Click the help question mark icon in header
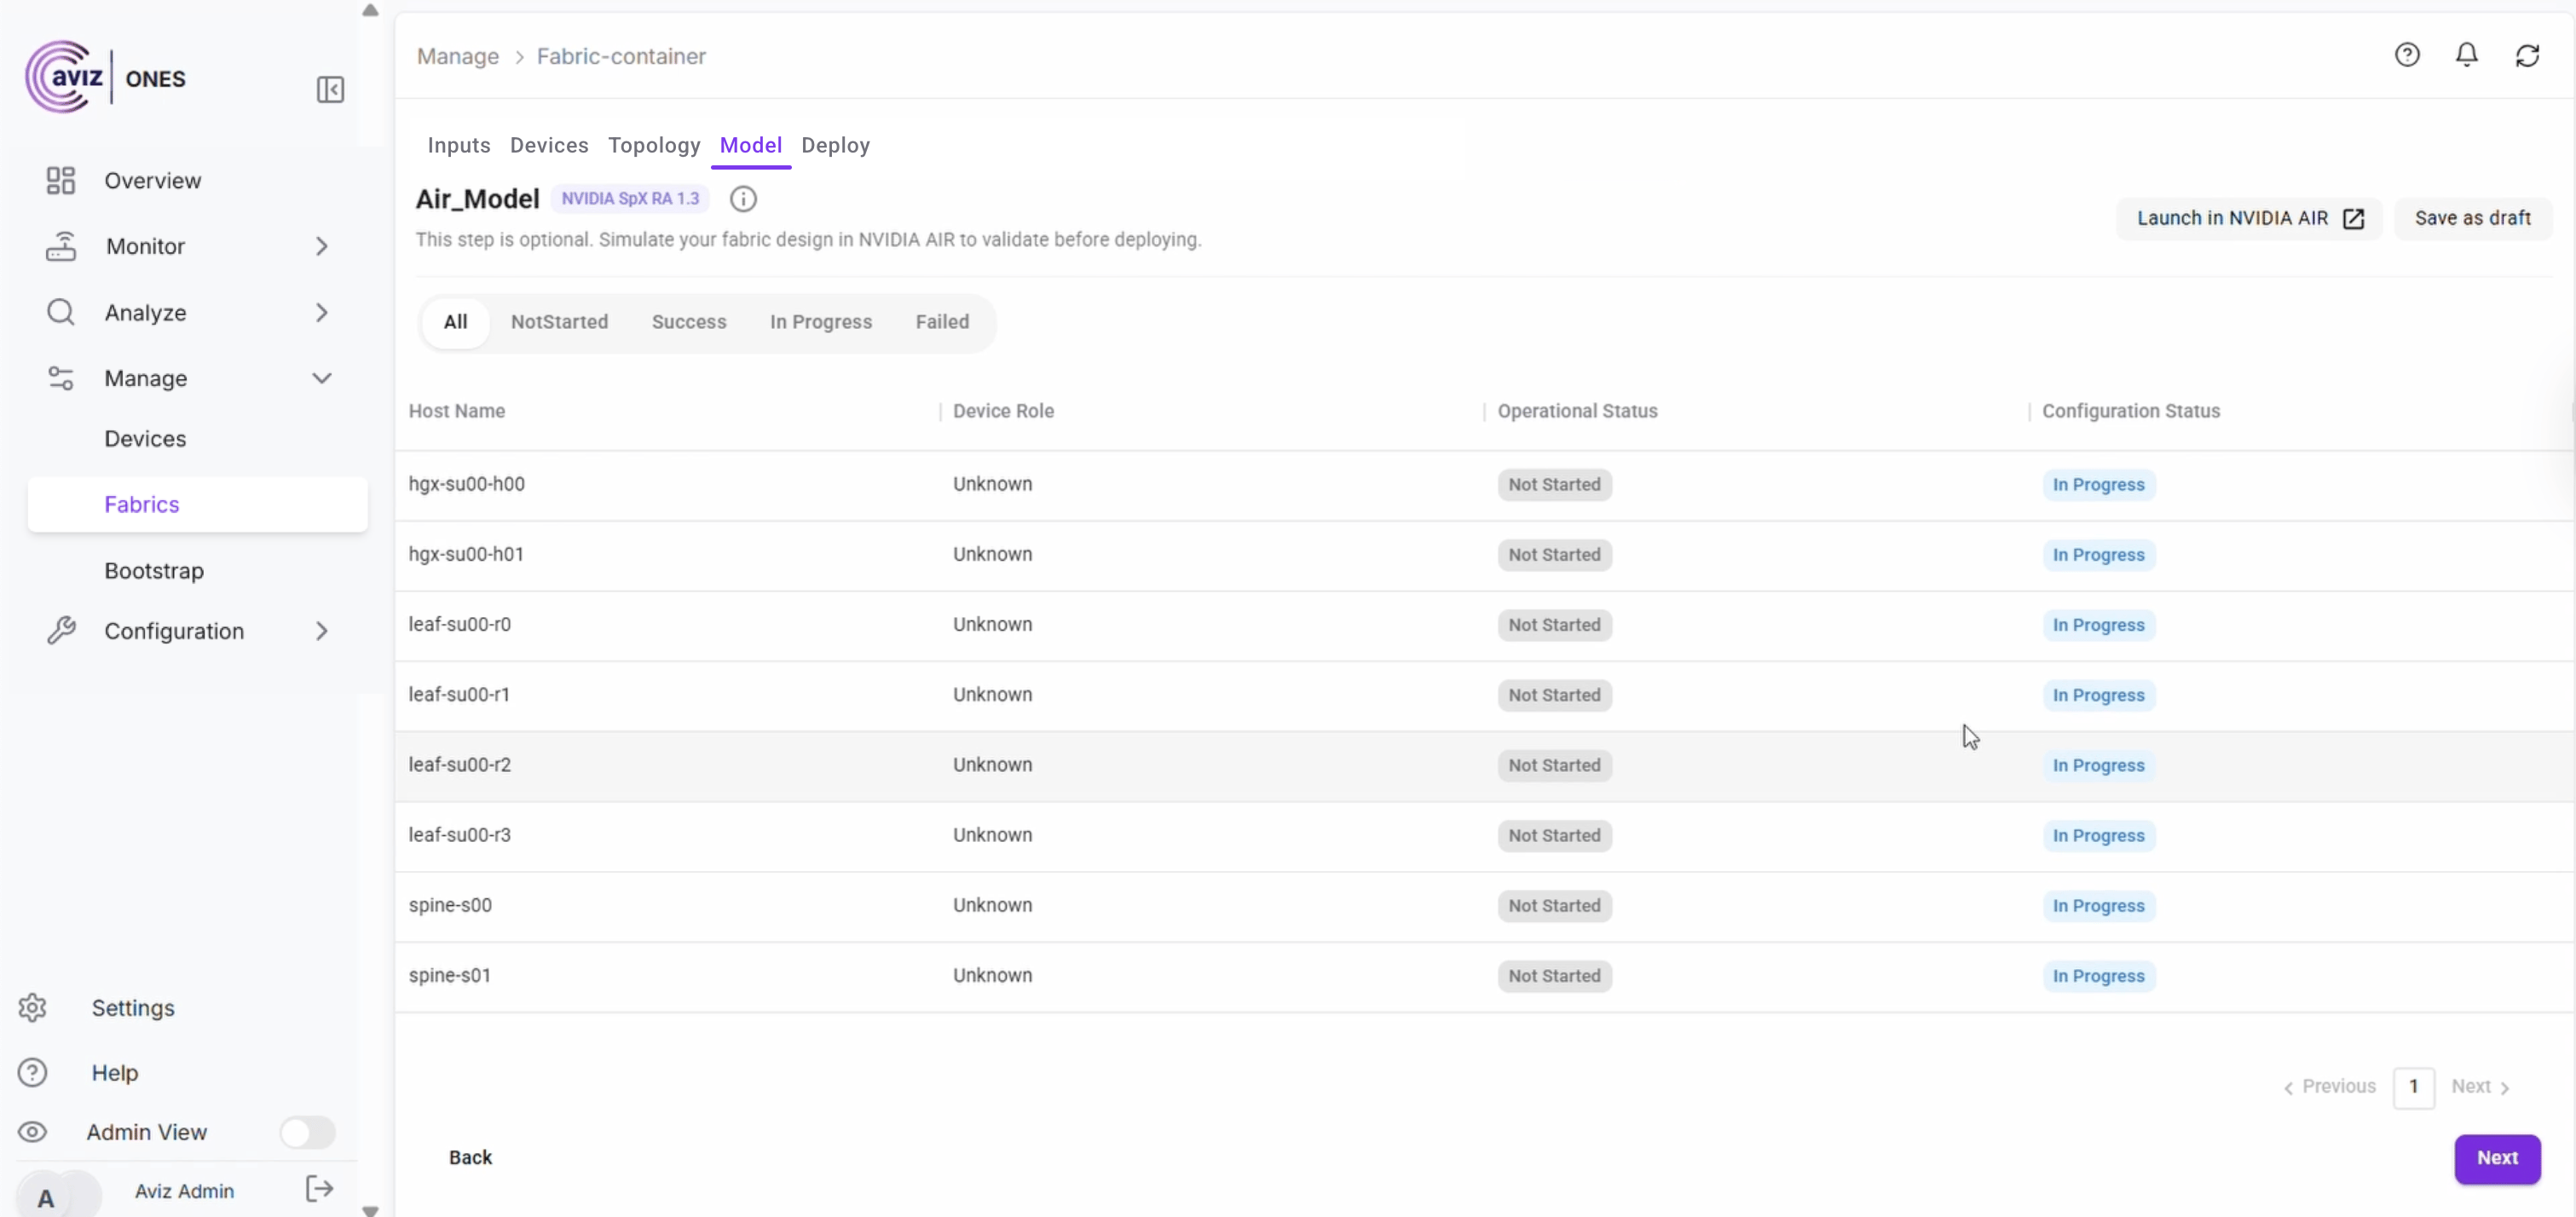 click(x=2407, y=55)
